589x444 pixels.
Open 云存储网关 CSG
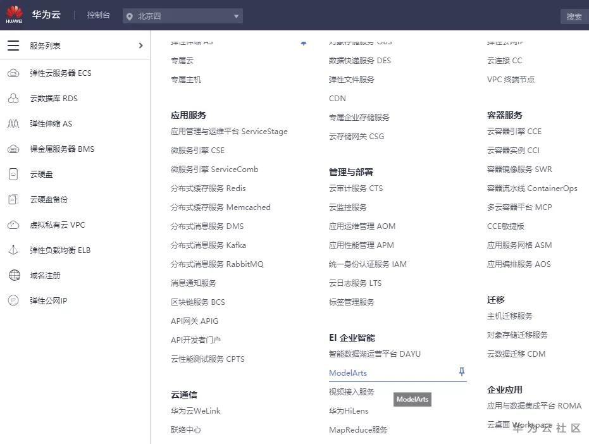pos(356,137)
